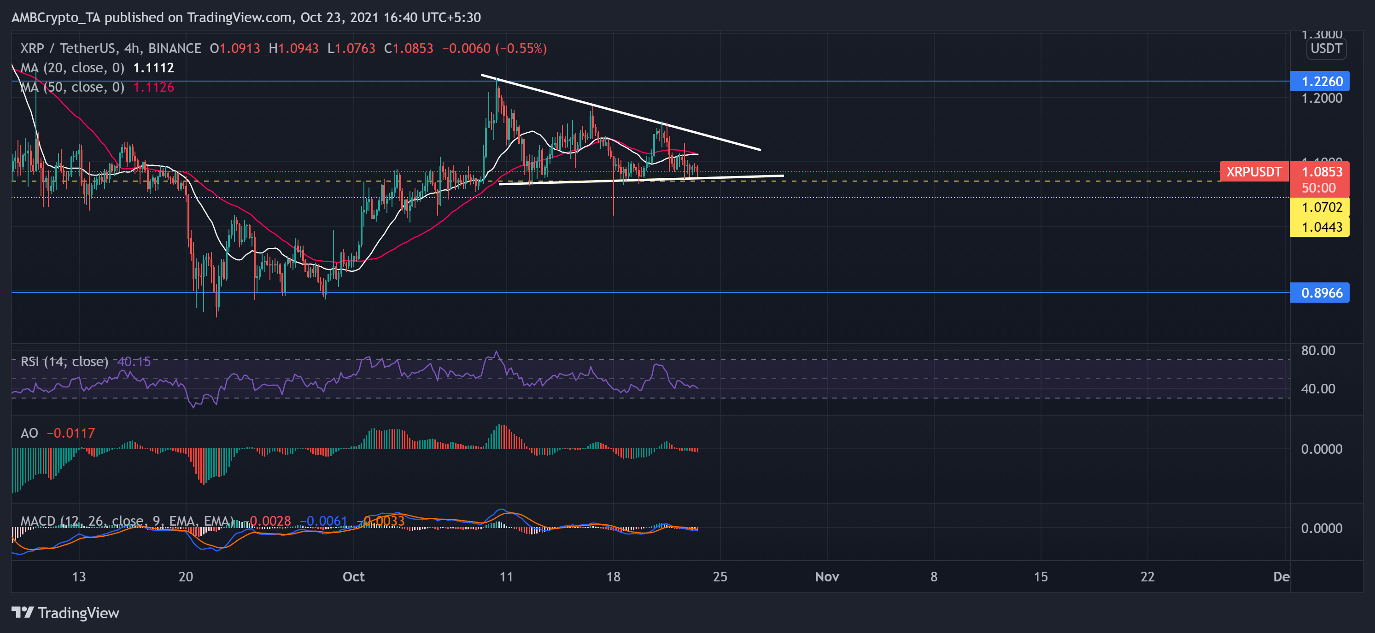Click the MACD (12, 26, close, 9) label

click(127, 521)
